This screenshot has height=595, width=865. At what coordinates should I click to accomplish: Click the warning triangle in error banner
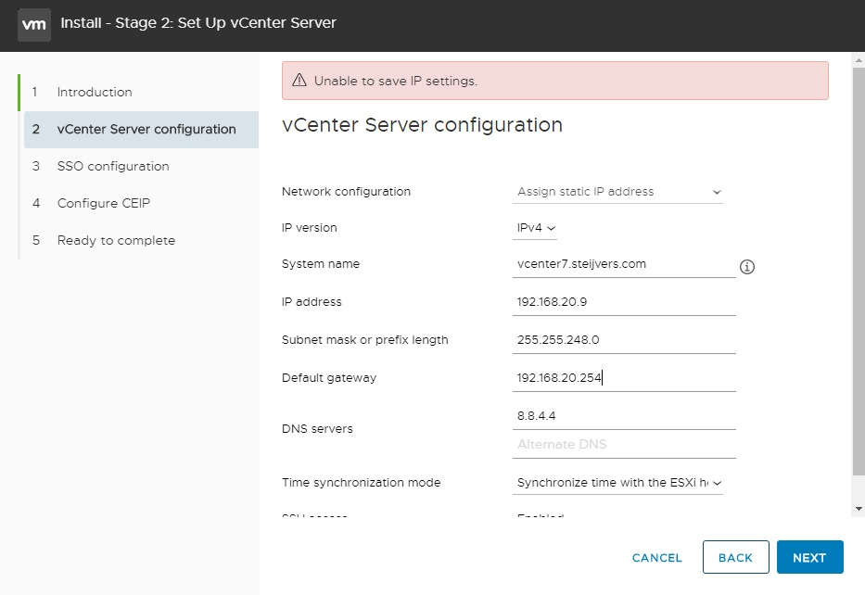tap(299, 81)
